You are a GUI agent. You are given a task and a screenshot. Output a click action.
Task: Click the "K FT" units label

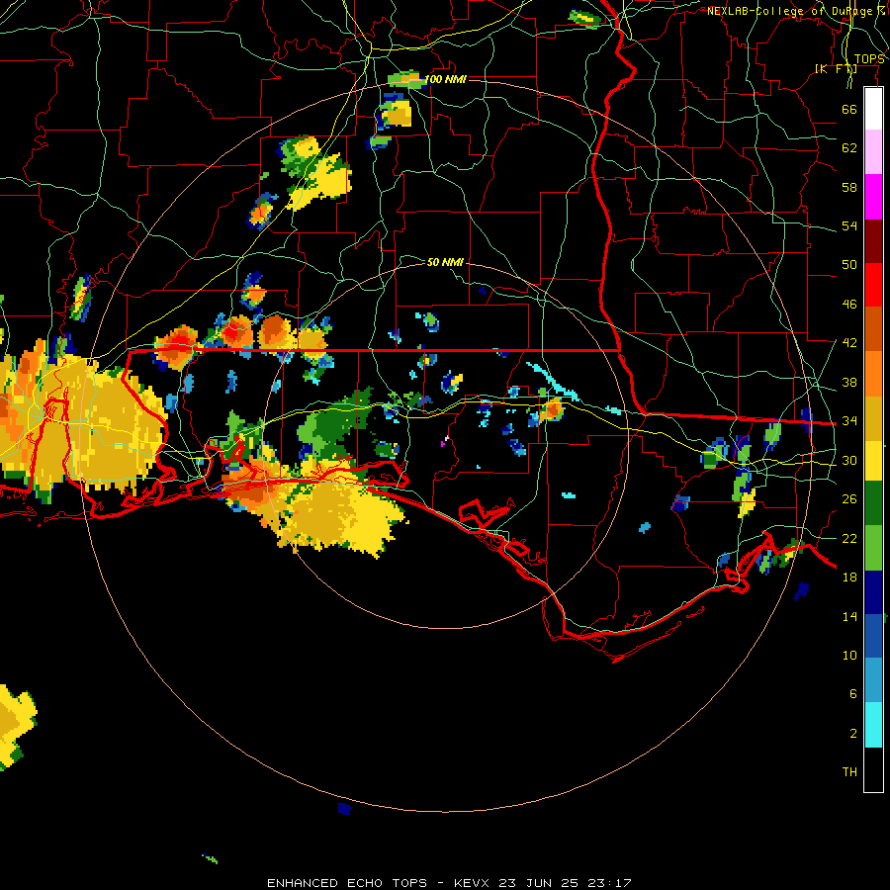click(x=836, y=68)
